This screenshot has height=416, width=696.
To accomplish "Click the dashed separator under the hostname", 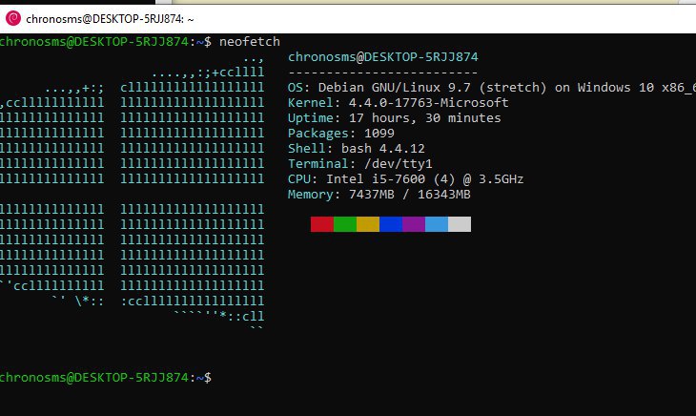I will click(x=382, y=73).
